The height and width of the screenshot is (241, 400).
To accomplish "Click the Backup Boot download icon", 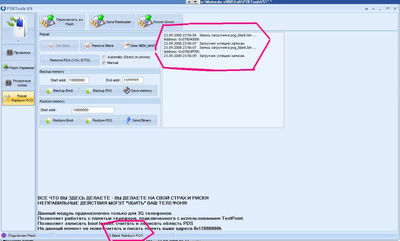I will click(49, 91).
